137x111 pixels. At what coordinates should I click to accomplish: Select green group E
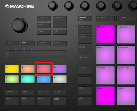[12, 79]
